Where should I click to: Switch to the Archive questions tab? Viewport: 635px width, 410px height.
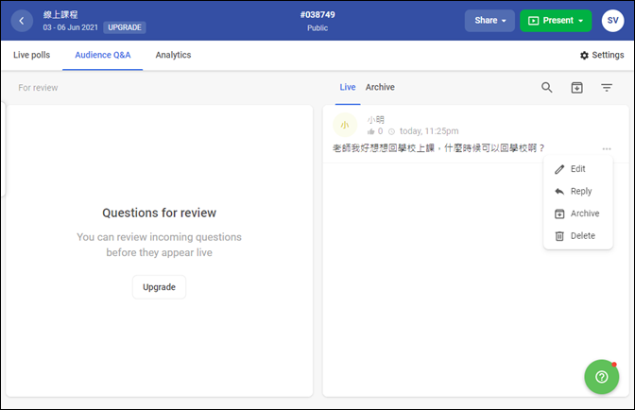tap(380, 88)
